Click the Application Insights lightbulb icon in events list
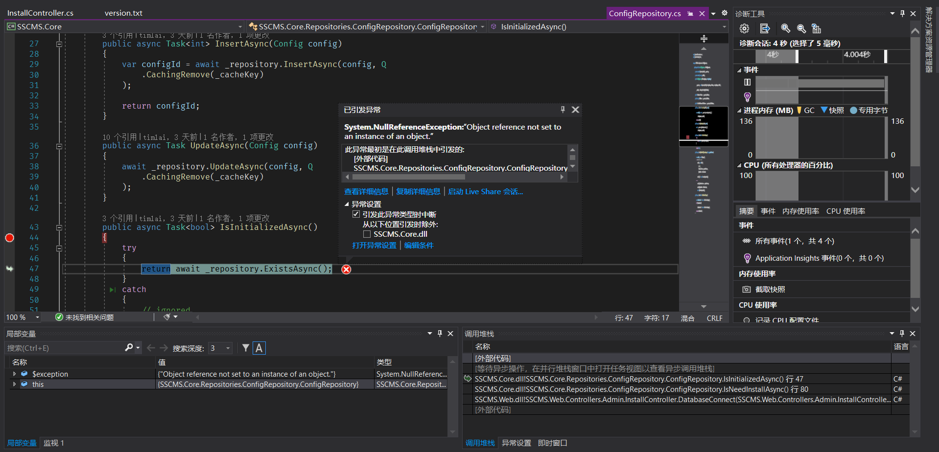The width and height of the screenshot is (939, 452). click(747, 258)
